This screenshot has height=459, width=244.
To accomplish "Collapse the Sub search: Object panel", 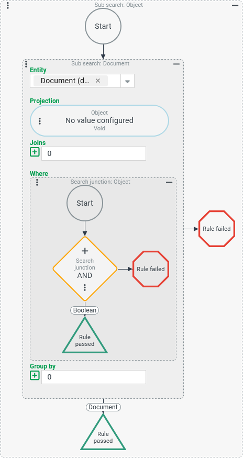I will (x=235, y=5).
